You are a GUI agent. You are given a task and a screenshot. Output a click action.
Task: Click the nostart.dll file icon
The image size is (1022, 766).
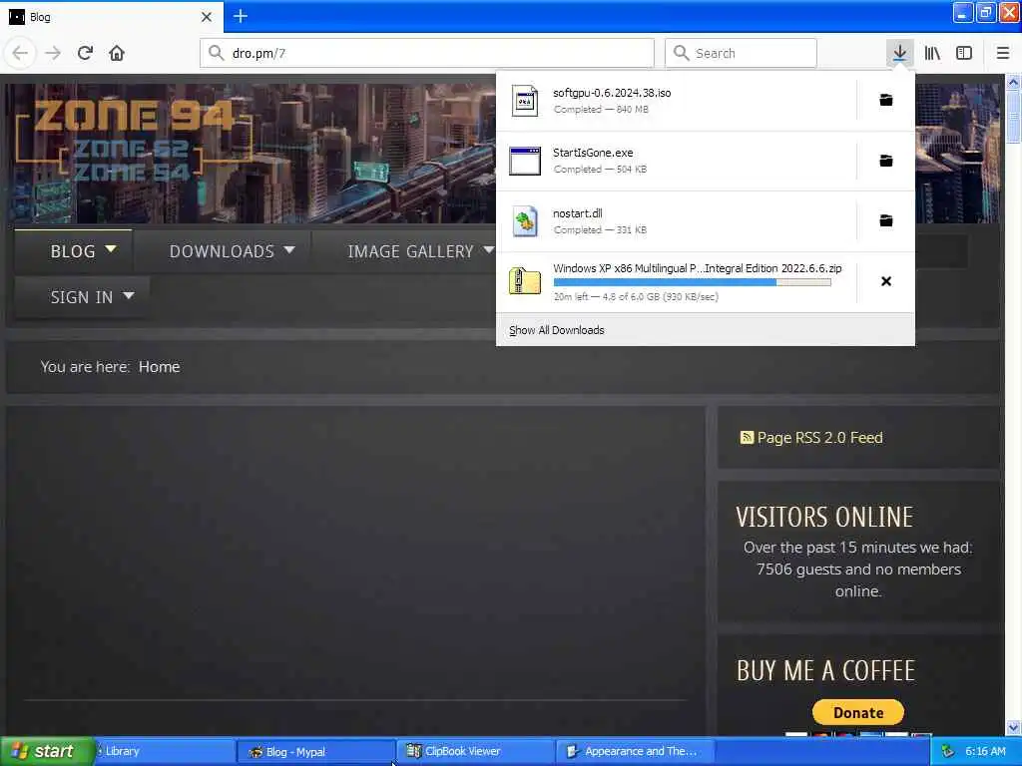coord(525,221)
